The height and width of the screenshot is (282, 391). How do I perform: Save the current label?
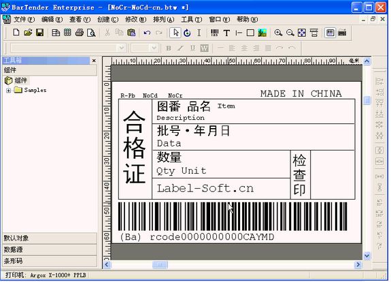39,33
